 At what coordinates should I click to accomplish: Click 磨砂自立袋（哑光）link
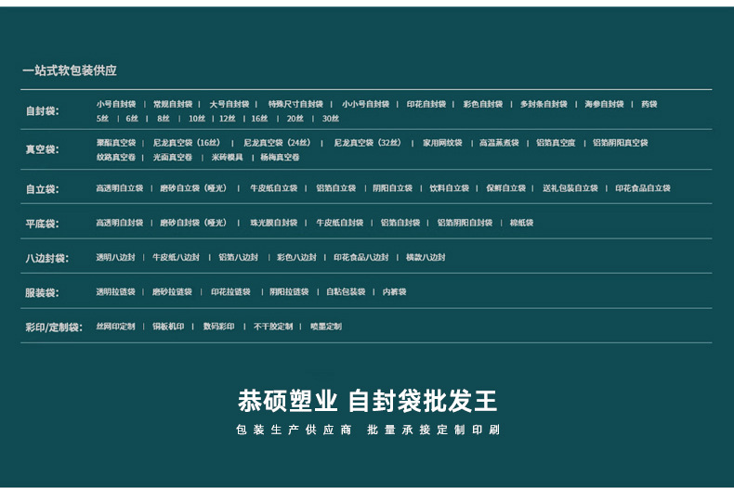point(193,188)
